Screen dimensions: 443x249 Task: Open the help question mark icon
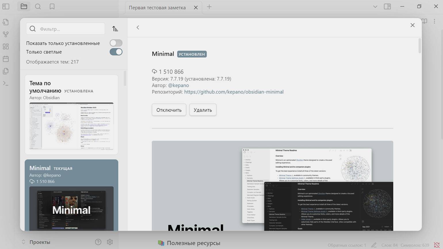pos(98,242)
